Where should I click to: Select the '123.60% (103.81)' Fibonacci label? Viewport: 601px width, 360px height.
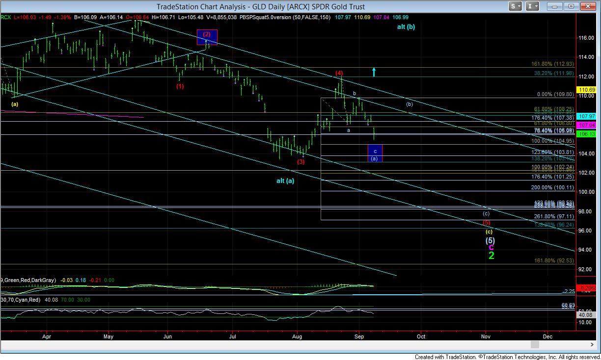click(553, 153)
